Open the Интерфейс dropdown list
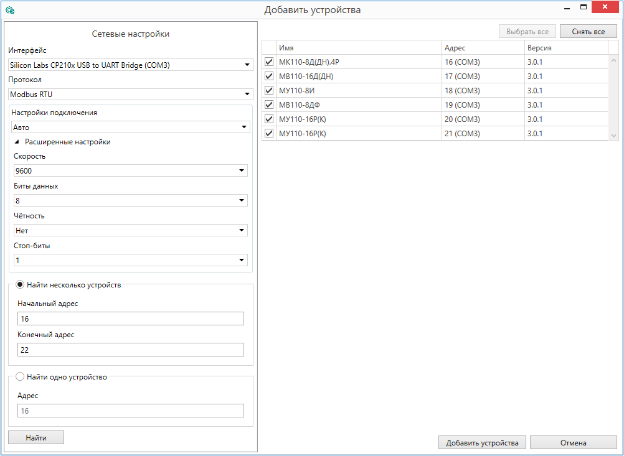The image size is (624, 456). pyautogui.click(x=131, y=65)
